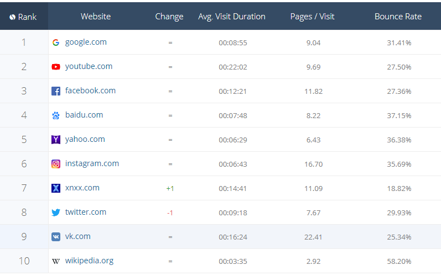This screenshot has height=276, width=441.
Task: Sort by Pages / Visit header
Action: click(x=313, y=17)
